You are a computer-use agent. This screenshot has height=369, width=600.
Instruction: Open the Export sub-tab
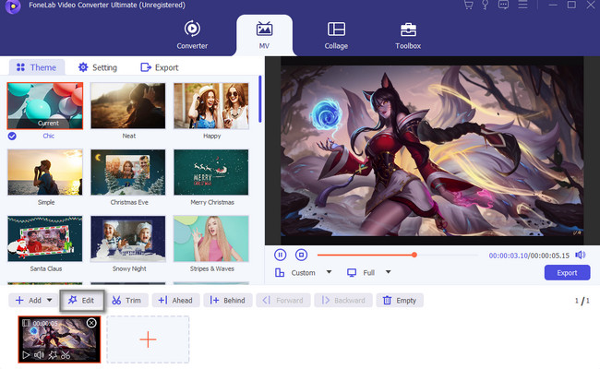point(159,67)
